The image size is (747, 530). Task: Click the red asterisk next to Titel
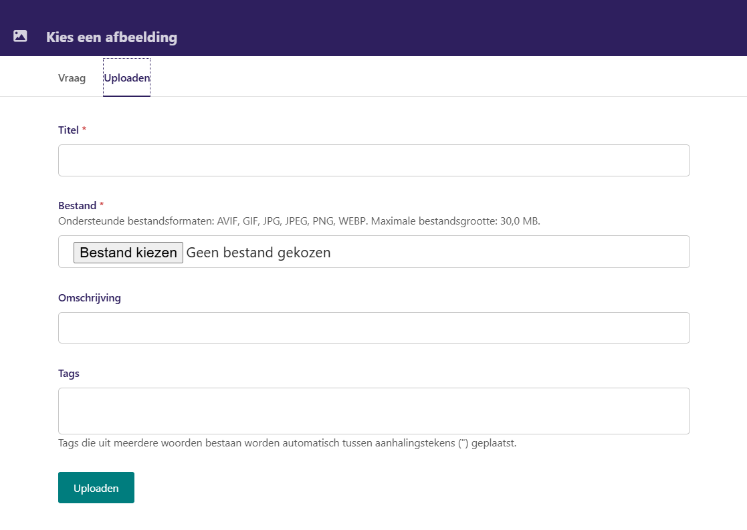point(84,130)
